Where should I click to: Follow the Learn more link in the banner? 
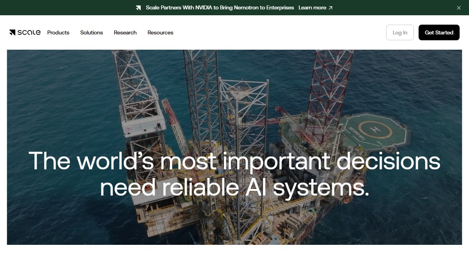tap(315, 8)
